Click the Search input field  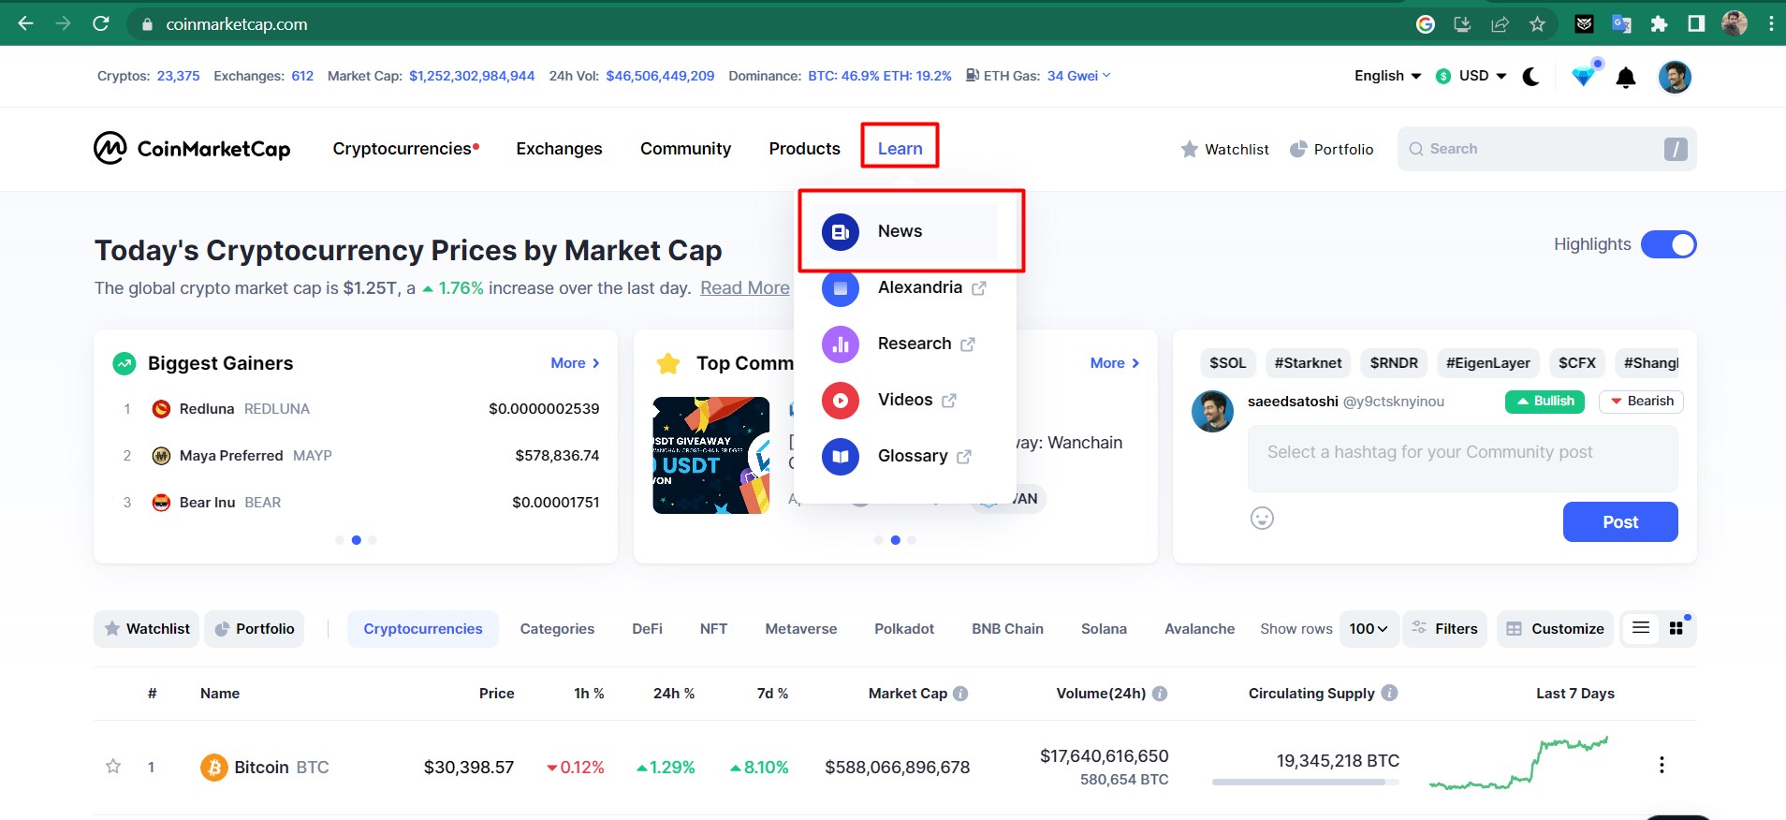tap(1546, 149)
